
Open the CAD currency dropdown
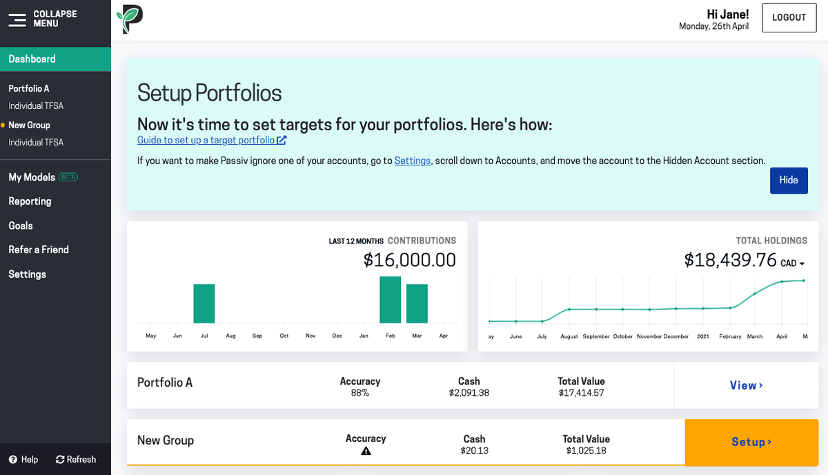pyautogui.click(x=793, y=263)
